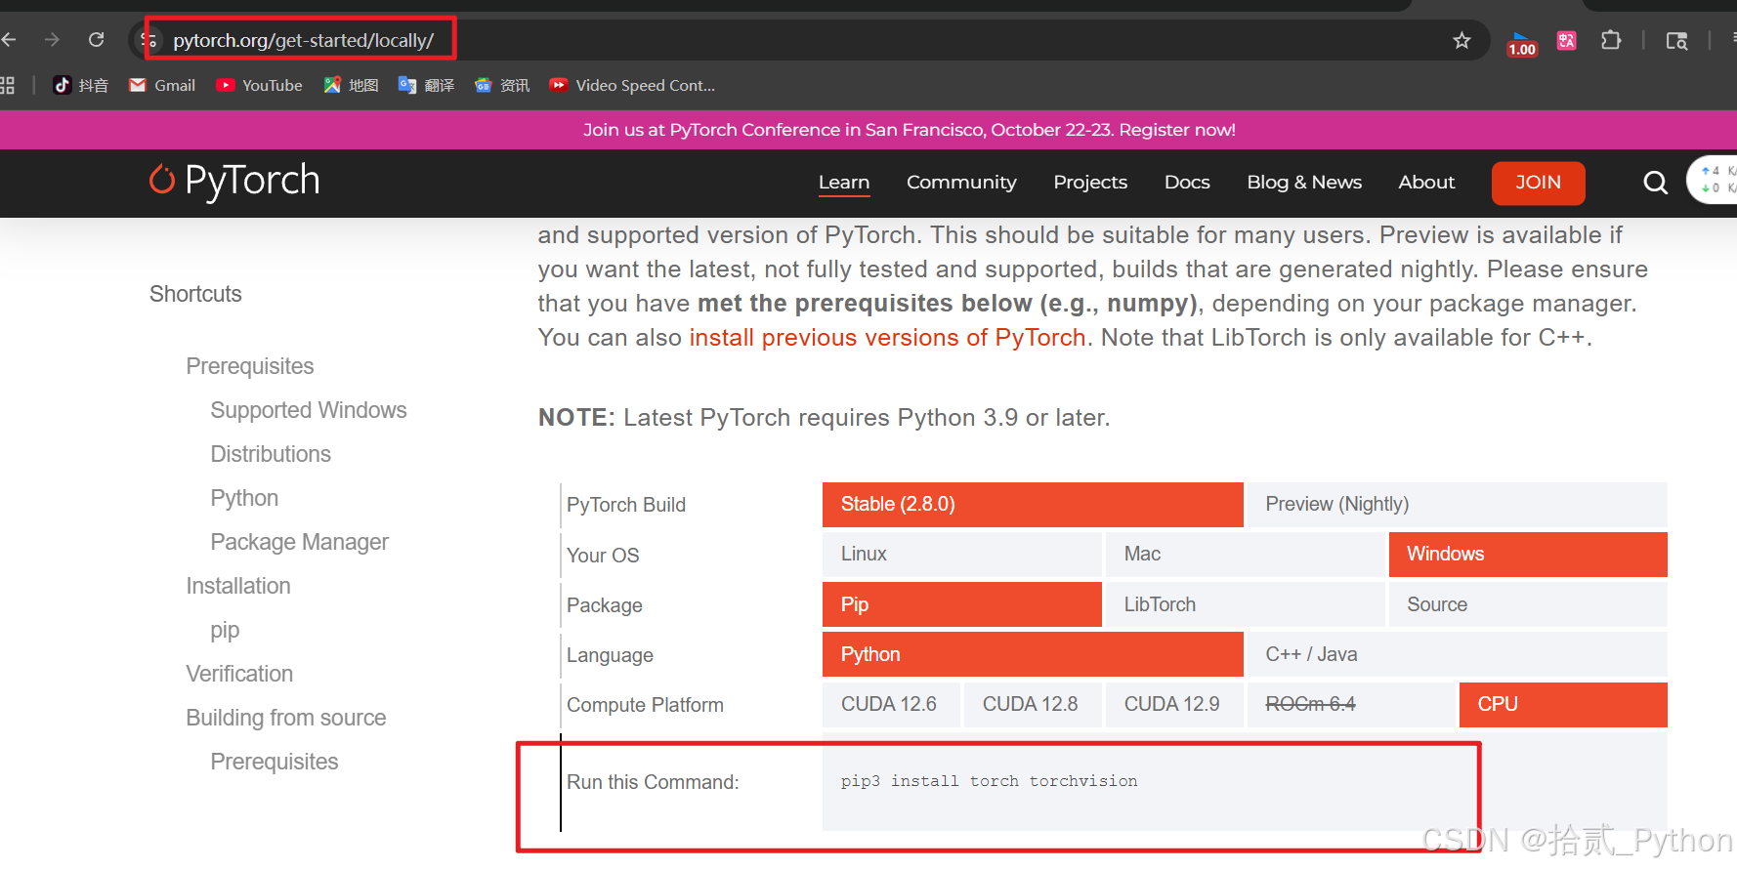Image resolution: width=1737 pixels, height=869 pixels.
Task: Reload the page with the refresh icon
Action: pyautogui.click(x=96, y=40)
